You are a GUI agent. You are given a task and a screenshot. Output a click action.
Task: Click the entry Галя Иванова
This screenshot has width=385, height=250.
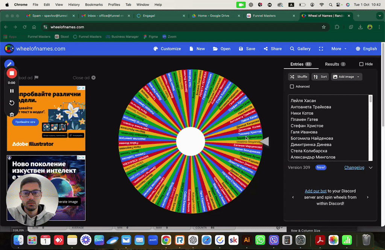coord(304,132)
